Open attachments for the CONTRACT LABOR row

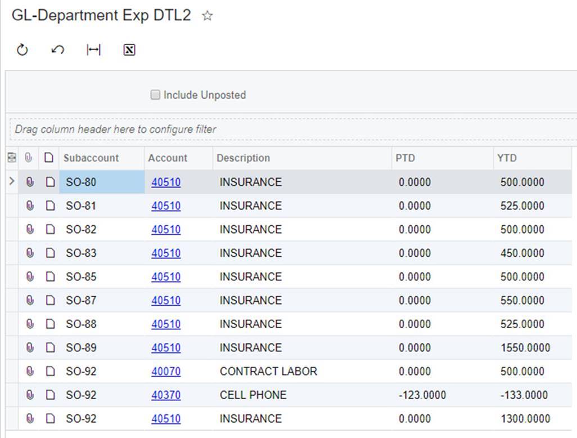[30, 371]
